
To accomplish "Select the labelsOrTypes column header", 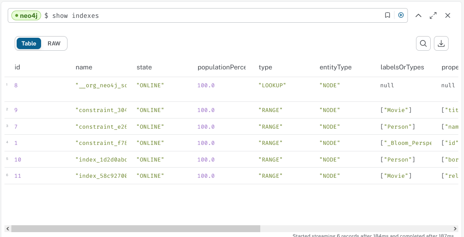I will pyautogui.click(x=402, y=67).
